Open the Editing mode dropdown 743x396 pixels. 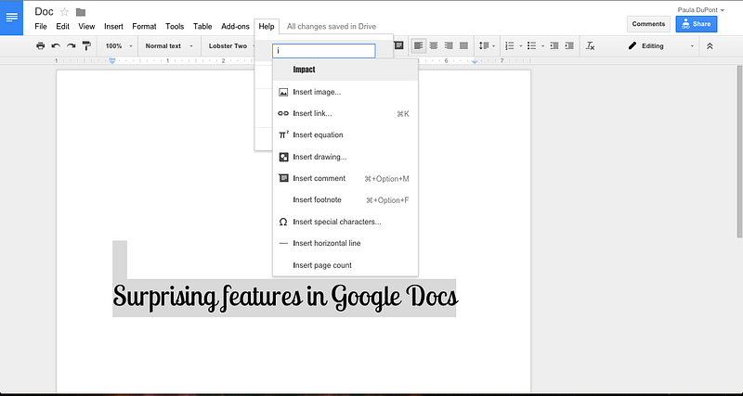659,45
